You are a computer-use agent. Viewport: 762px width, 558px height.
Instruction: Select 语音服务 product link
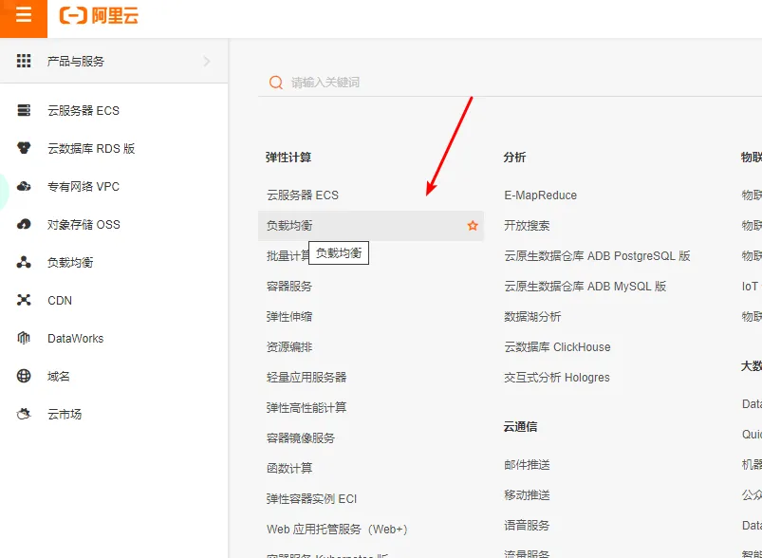point(527,526)
